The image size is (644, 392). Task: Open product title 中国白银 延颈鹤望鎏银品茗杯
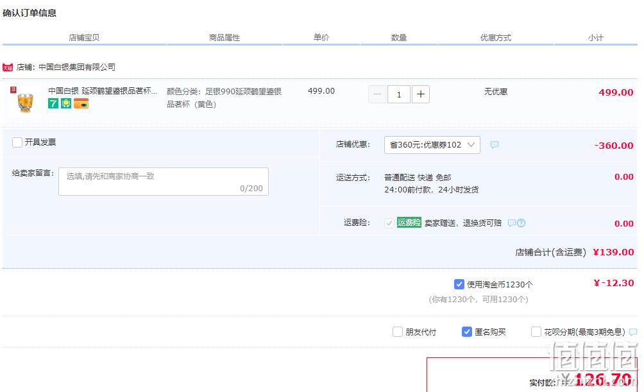click(103, 91)
